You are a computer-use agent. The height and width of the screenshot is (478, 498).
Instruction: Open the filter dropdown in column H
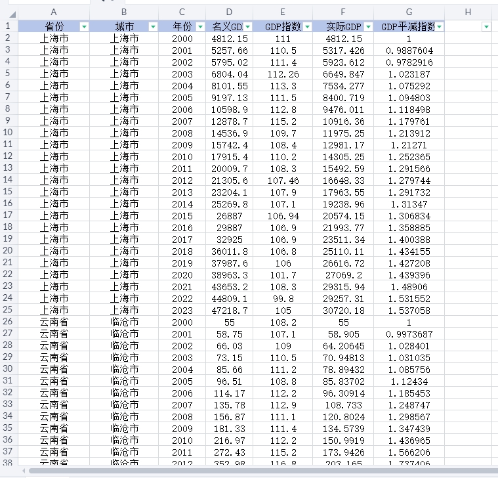(487, 27)
